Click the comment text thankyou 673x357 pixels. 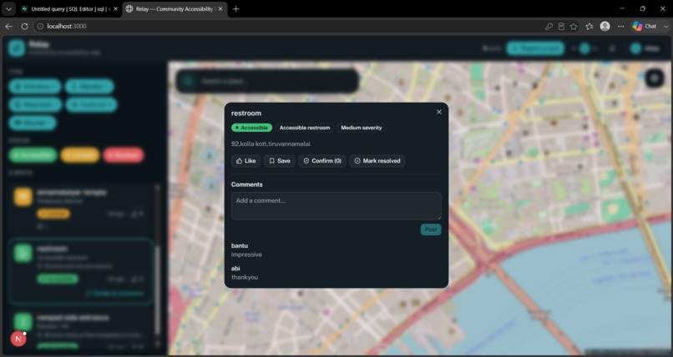tap(245, 277)
